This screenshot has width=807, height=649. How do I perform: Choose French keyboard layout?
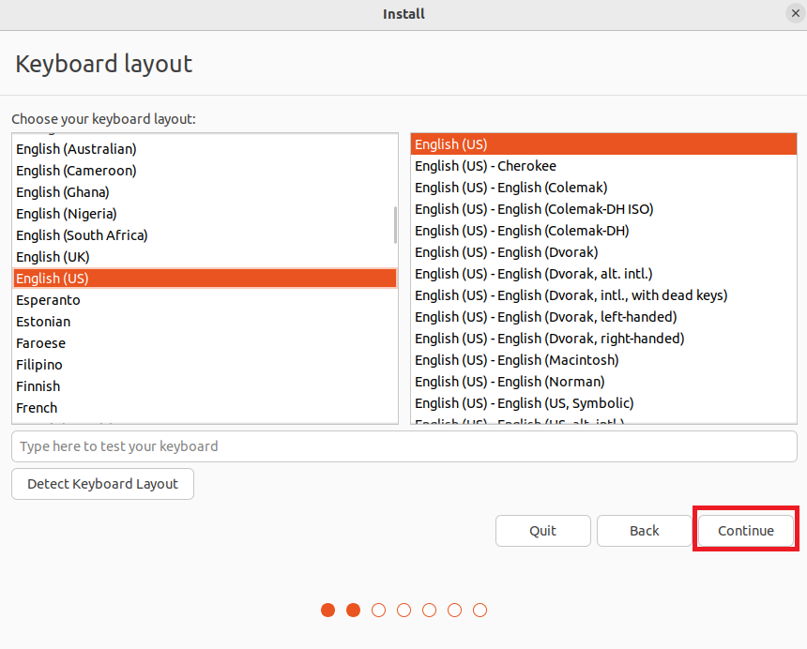point(205,408)
